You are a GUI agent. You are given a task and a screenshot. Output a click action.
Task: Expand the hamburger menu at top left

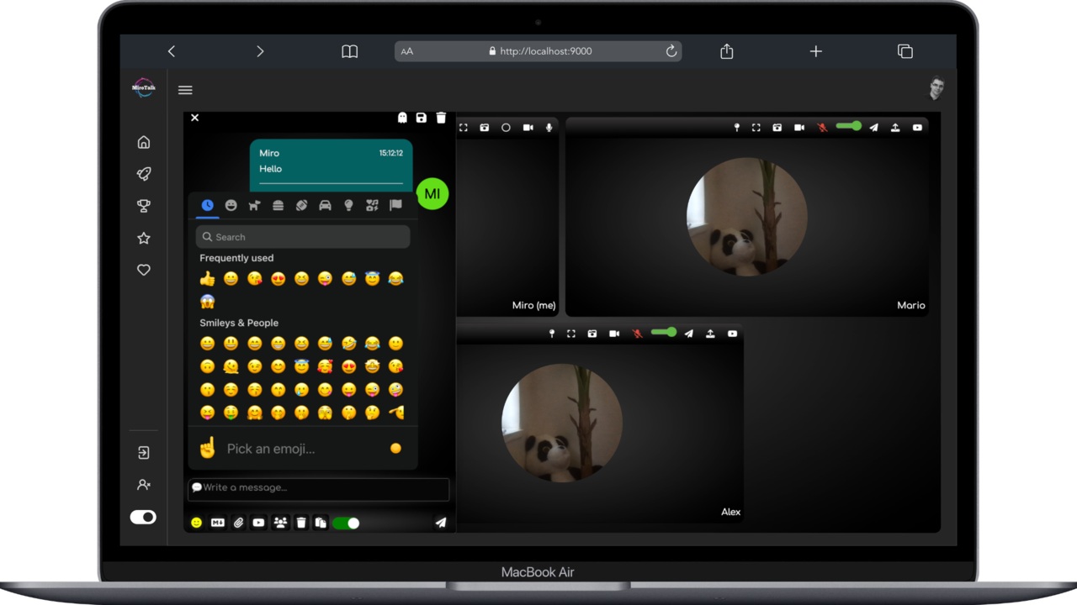185,89
